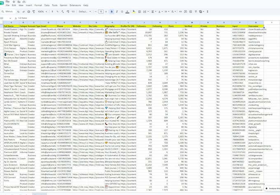Toggle italic formatting
Viewport: 280px width, 195px height.
pyautogui.click(x=117, y=12)
